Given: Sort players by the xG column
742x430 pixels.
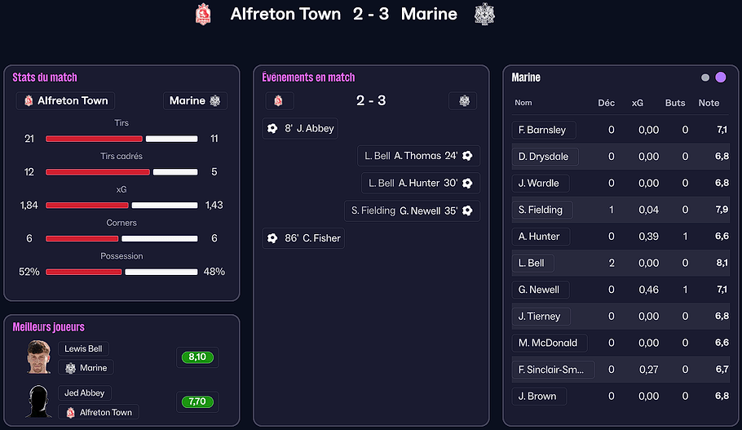Looking at the screenshot, I should pos(638,103).
